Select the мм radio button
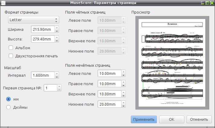Screen dimensions: 215x128 (x=8, y=99)
